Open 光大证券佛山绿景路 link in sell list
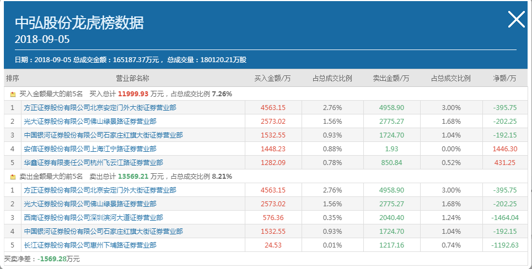The image size is (532, 269). (90, 204)
